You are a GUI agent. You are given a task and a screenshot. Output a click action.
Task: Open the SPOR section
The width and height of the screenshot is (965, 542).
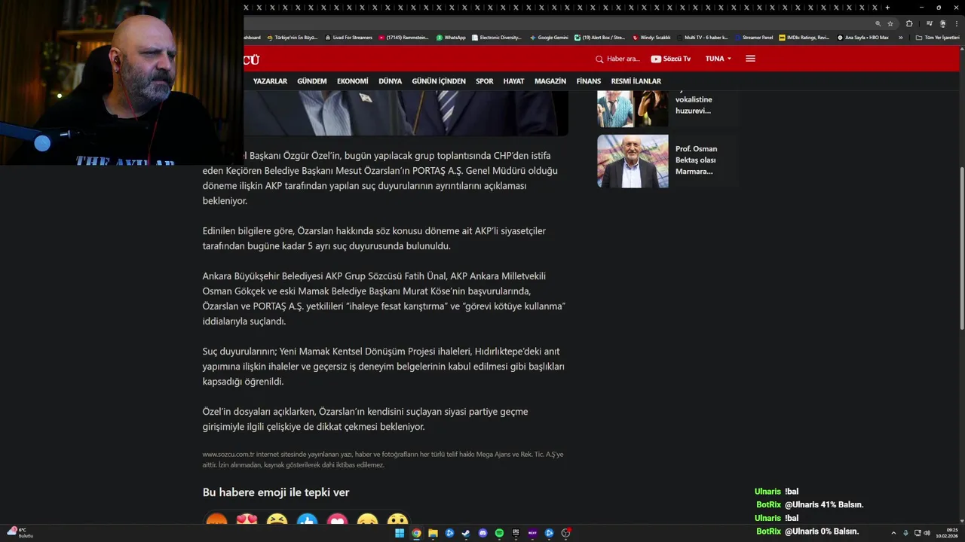[485, 81]
